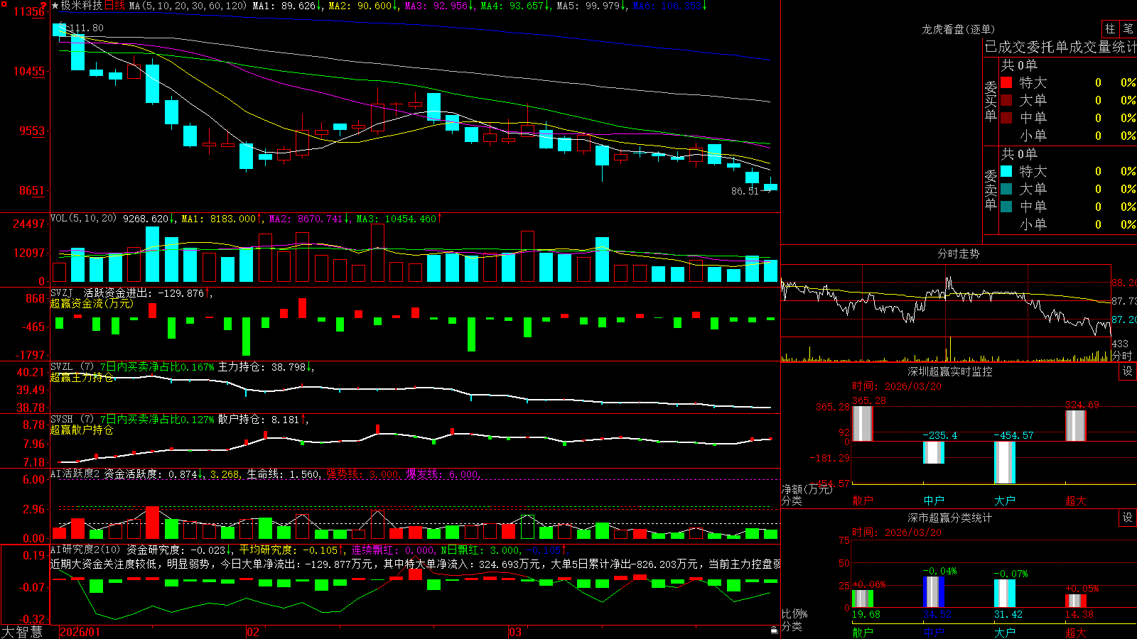This screenshot has width=1137, height=639.
Task: Click the 86.51 low price label
Action: pyautogui.click(x=745, y=191)
